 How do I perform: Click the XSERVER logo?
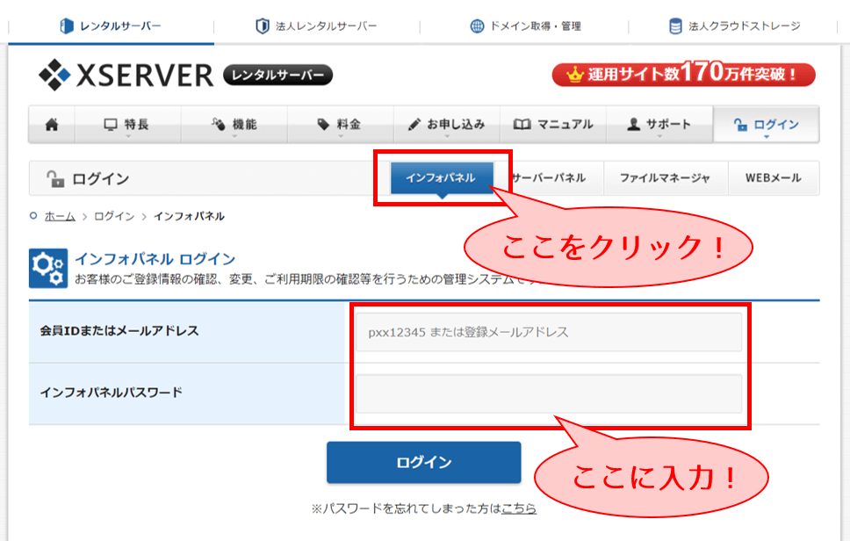tap(126, 75)
